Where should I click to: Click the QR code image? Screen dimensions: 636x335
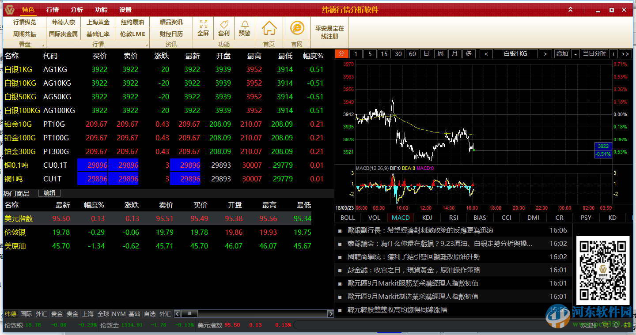click(x=602, y=270)
